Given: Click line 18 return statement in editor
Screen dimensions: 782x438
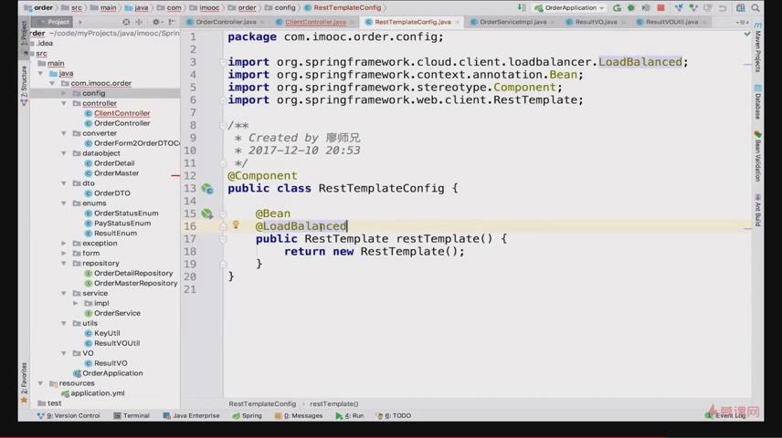Looking at the screenshot, I should [374, 251].
